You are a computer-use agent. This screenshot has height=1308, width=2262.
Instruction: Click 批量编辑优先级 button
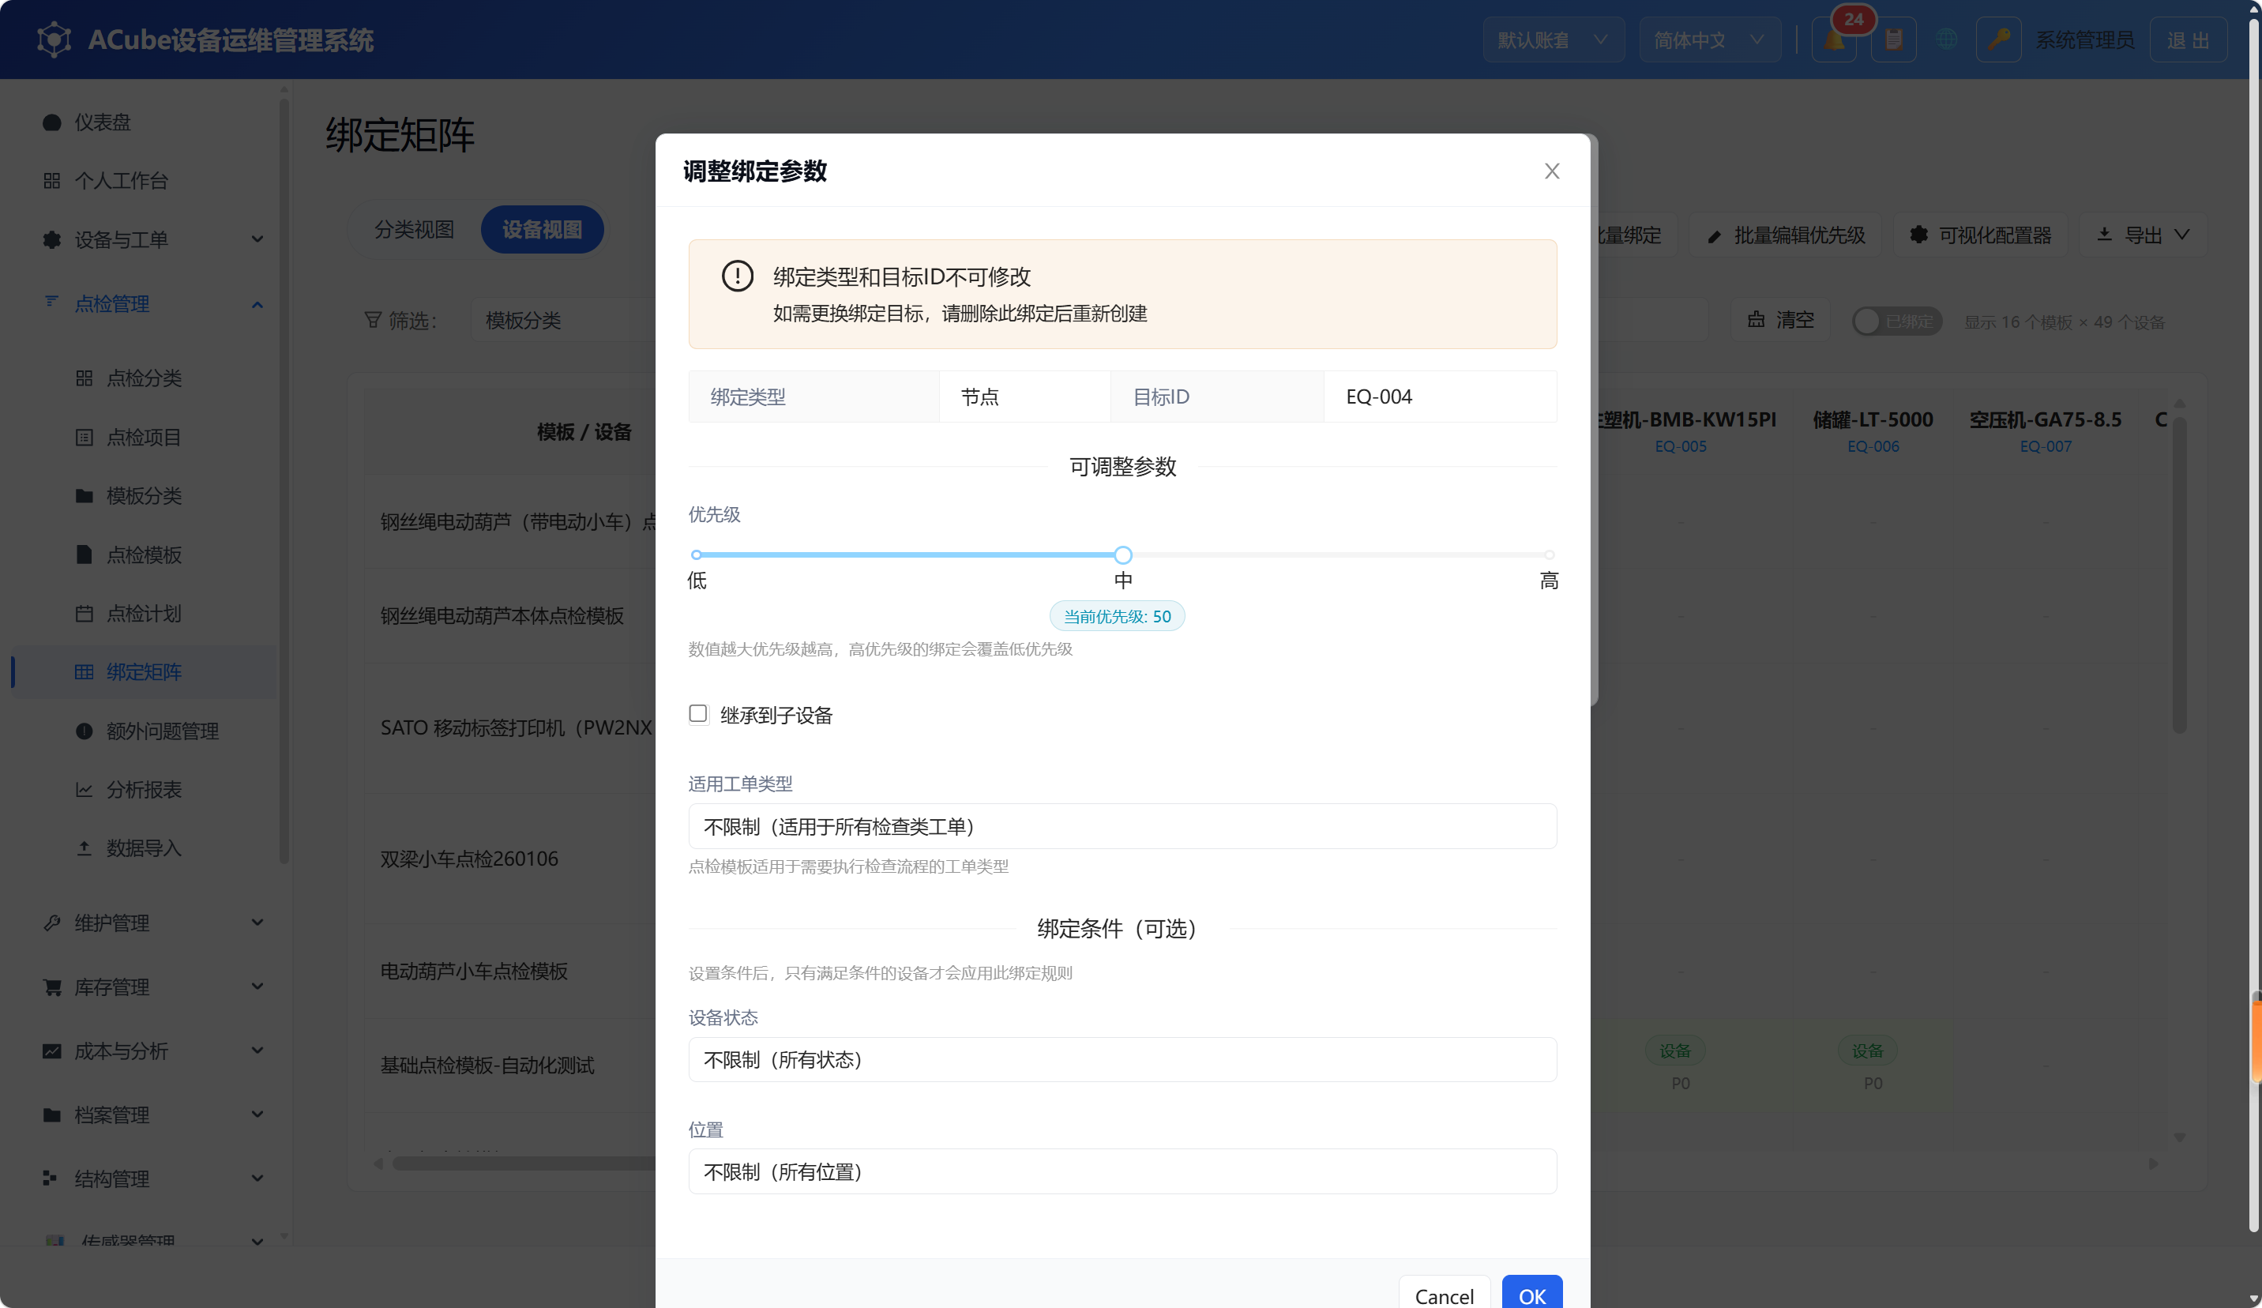pos(1786,235)
